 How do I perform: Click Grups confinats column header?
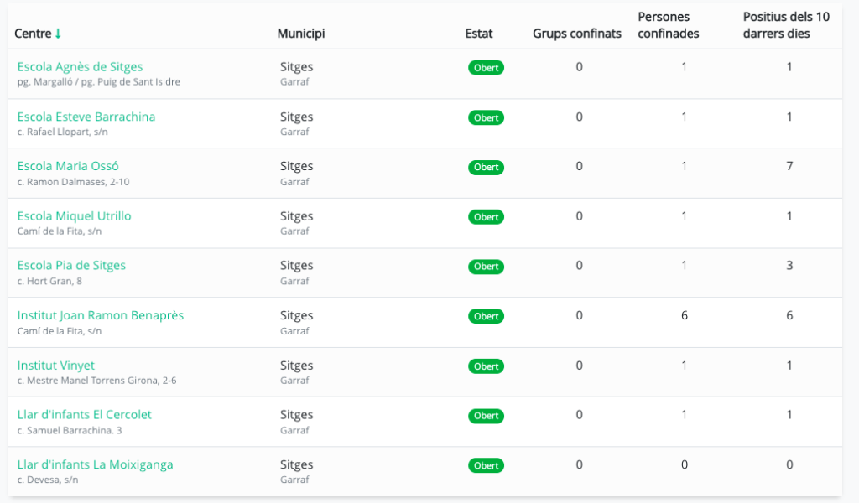pyautogui.click(x=577, y=34)
